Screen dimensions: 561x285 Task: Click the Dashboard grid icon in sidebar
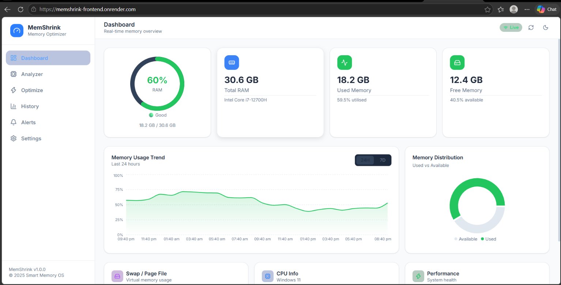[x=14, y=58]
